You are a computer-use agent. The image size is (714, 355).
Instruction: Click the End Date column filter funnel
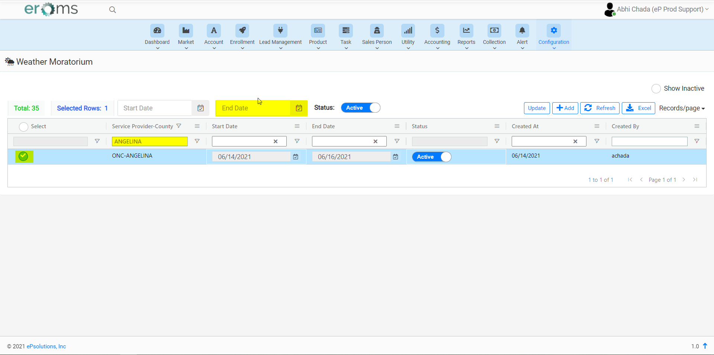pyautogui.click(x=397, y=141)
